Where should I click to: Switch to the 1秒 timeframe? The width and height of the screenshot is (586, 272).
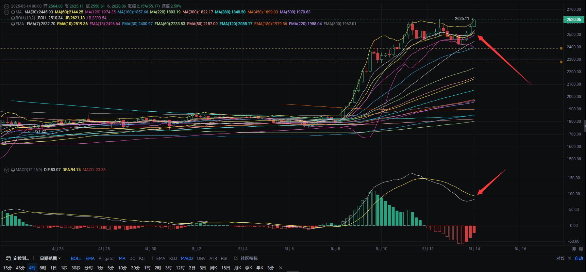(64, 268)
